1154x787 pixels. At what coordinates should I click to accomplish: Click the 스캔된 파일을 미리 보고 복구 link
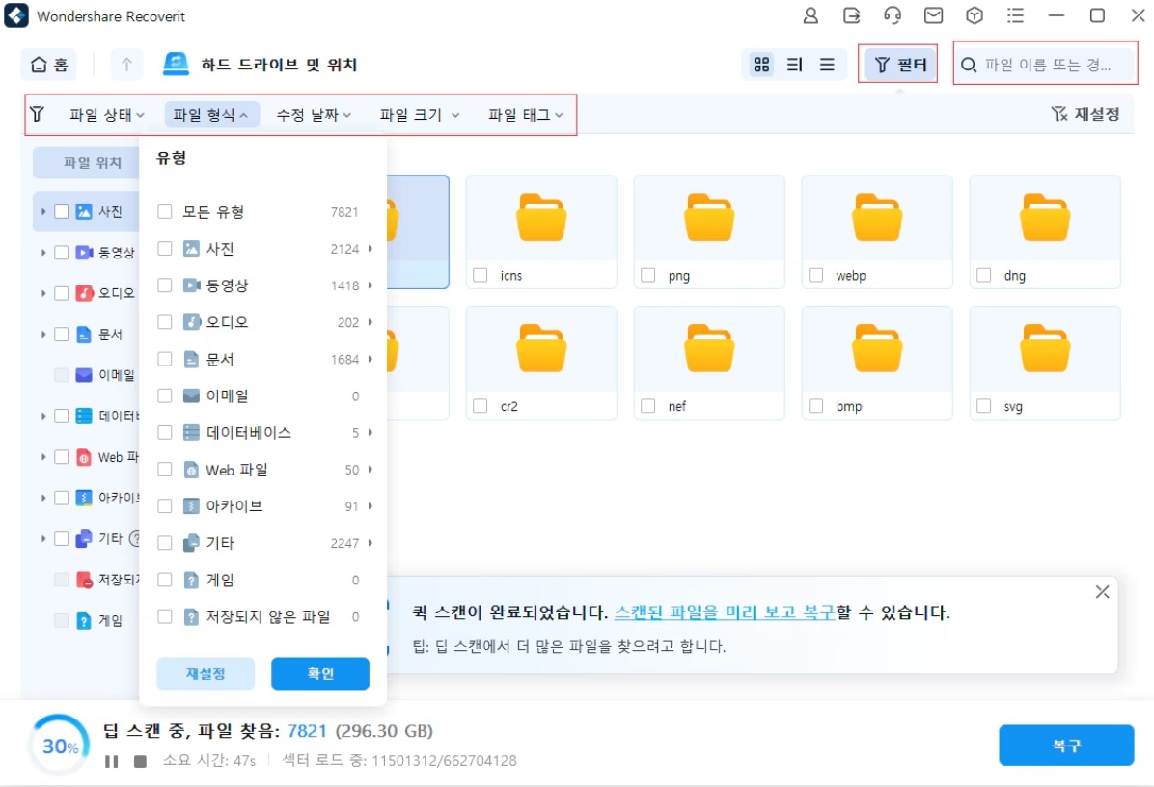pyautogui.click(x=724, y=612)
